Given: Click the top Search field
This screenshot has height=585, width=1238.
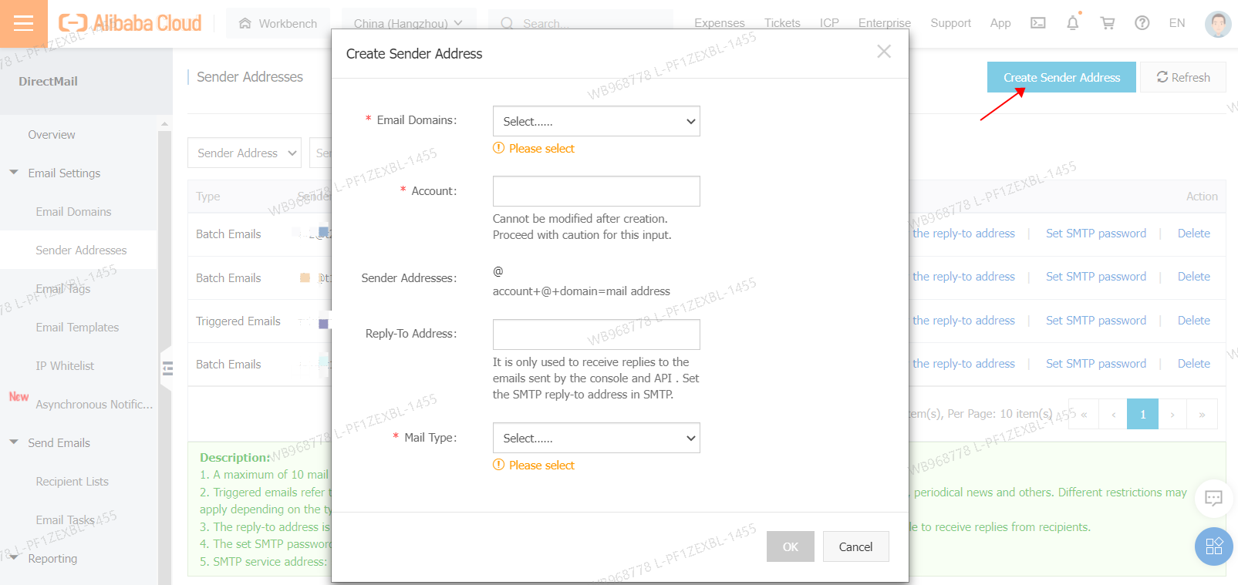Looking at the screenshot, I should click(580, 24).
